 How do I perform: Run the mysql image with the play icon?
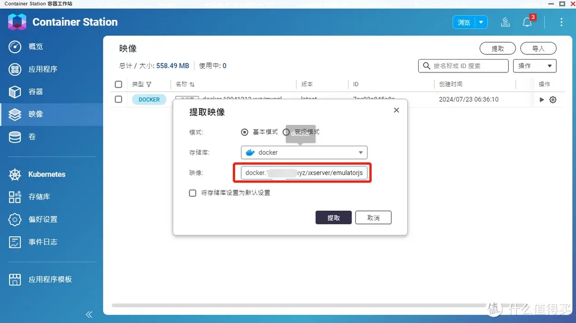point(541,100)
